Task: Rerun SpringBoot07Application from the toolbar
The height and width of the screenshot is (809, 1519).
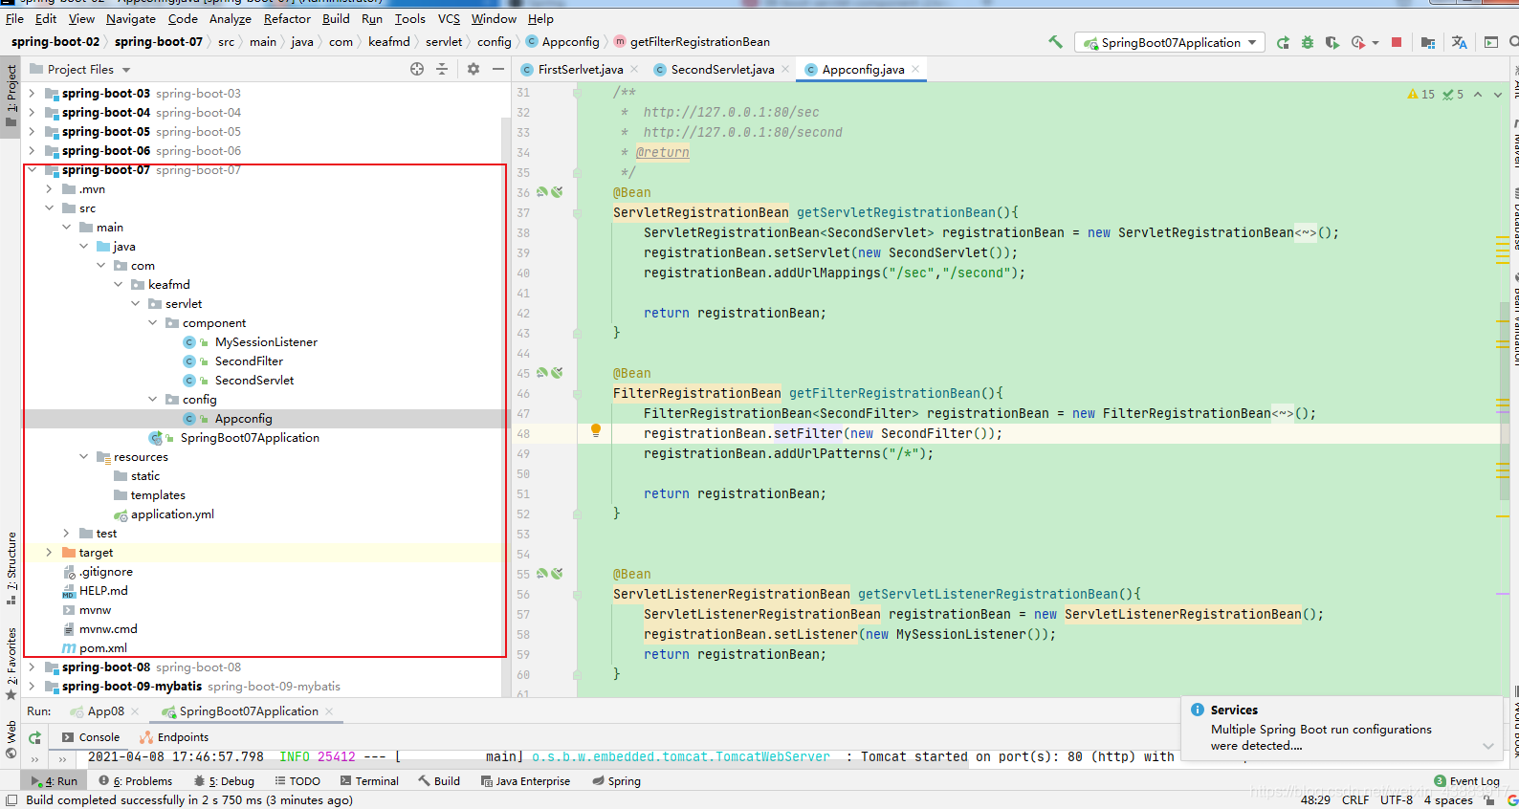Action: click(1283, 42)
